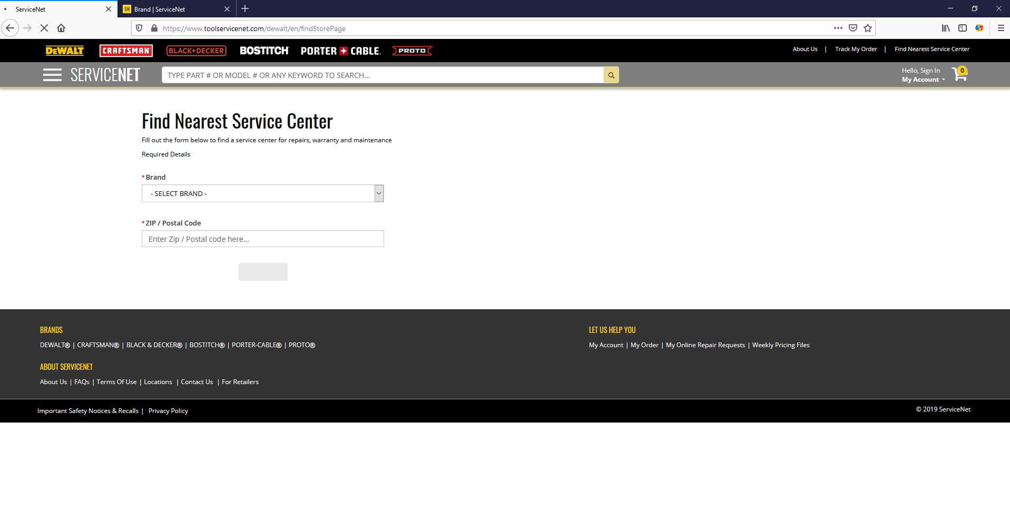Click the Hello Sign In text

click(920, 70)
